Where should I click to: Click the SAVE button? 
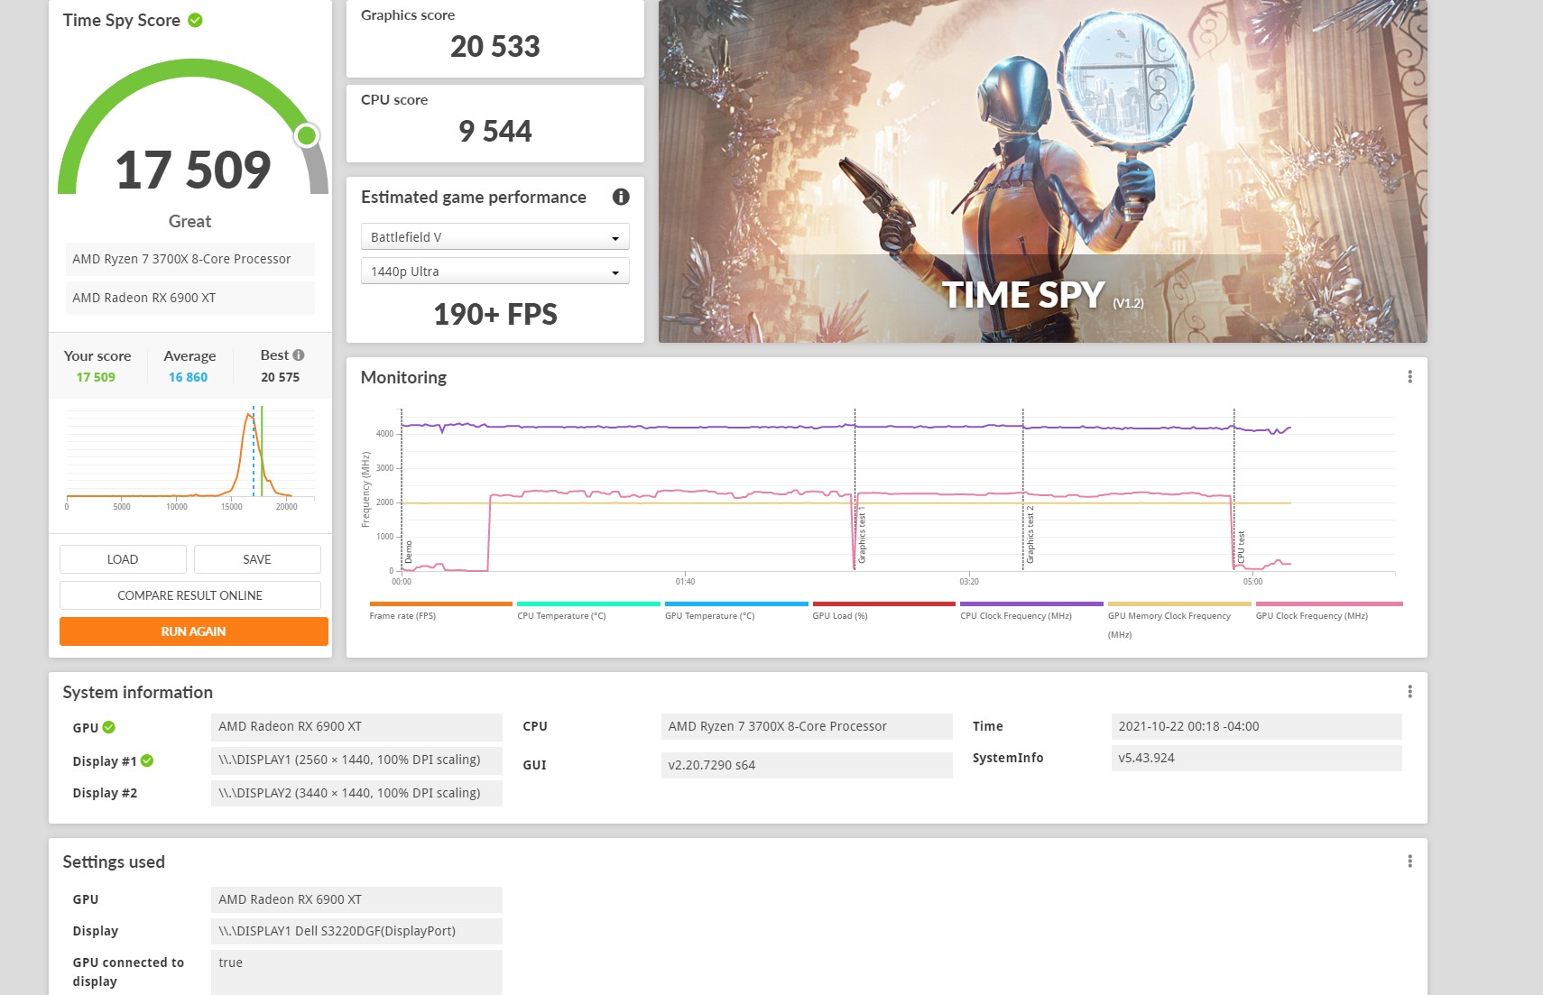(x=257, y=559)
